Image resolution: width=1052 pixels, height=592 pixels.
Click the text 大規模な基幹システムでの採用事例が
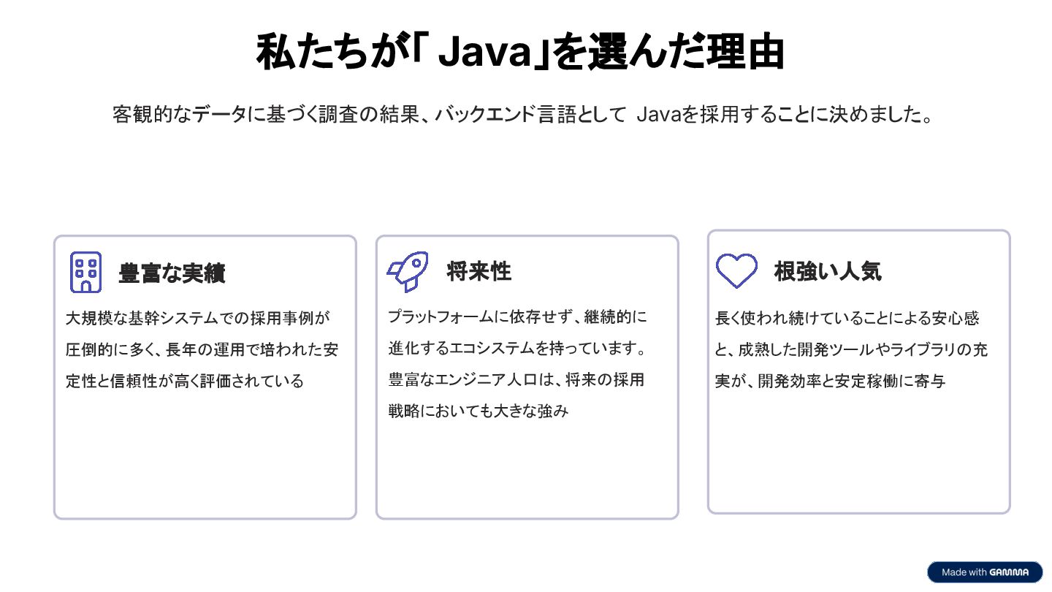[199, 319]
